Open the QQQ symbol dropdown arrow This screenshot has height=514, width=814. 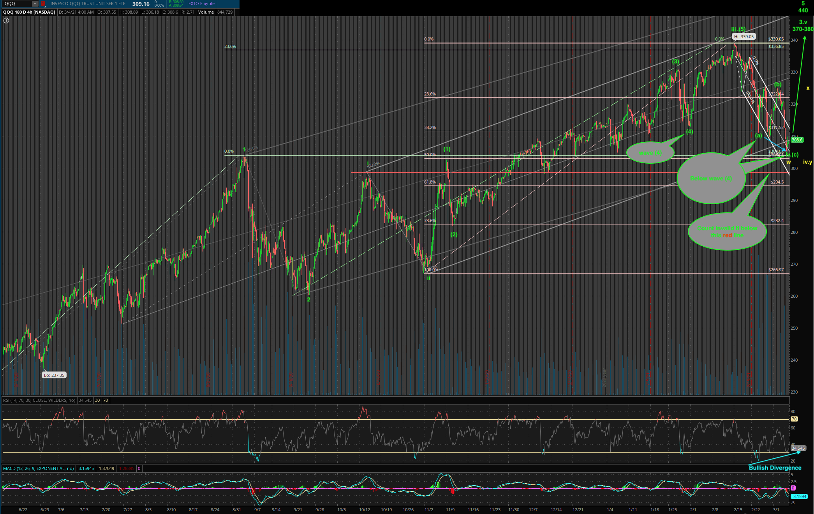[x=35, y=4]
